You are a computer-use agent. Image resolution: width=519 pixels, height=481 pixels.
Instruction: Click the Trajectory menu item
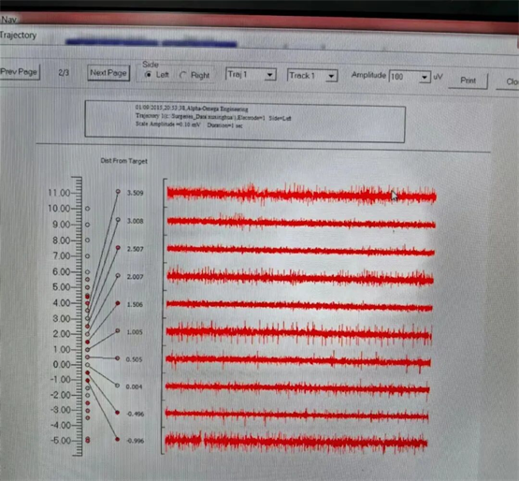18,36
